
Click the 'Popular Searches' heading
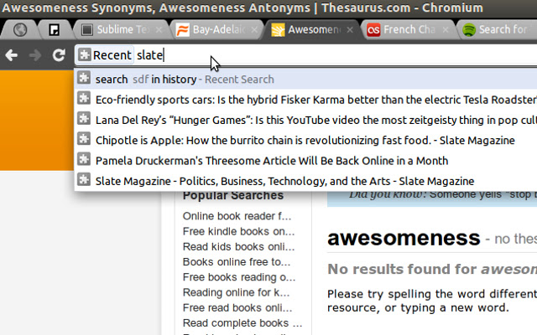coord(233,195)
